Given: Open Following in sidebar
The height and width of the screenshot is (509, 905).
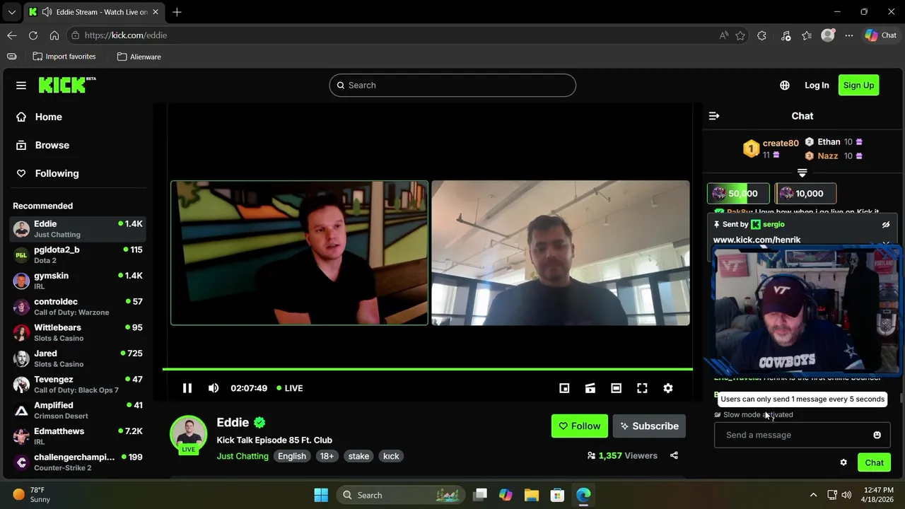Looking at the screenshot, I should [78, 174].
